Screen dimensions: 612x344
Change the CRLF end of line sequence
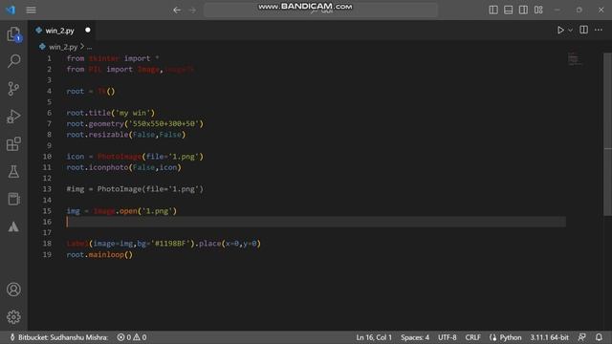click(x=472, y=337)
